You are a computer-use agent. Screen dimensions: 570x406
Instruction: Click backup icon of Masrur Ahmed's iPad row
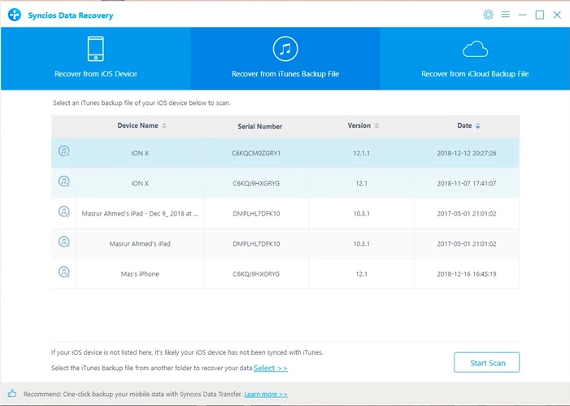[64, 242]
